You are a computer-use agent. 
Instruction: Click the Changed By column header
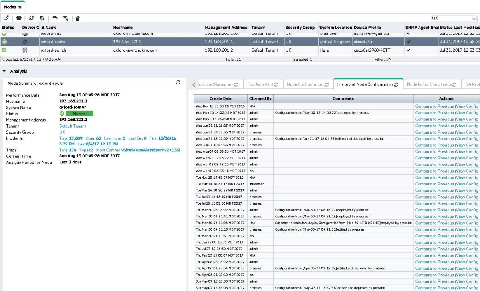[x=260, y=98]
